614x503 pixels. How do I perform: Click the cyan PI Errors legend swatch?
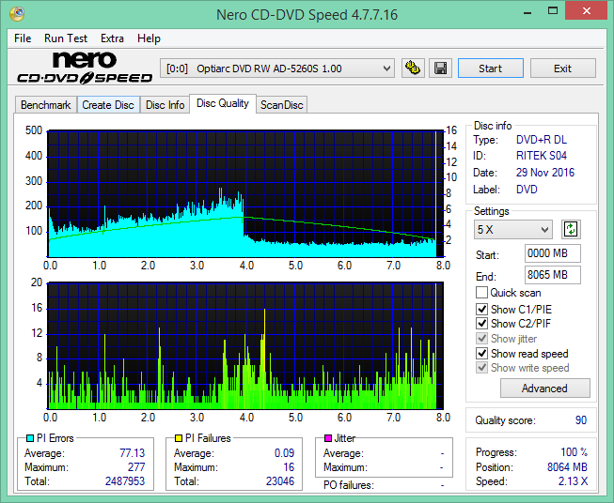tap(30, 438)
